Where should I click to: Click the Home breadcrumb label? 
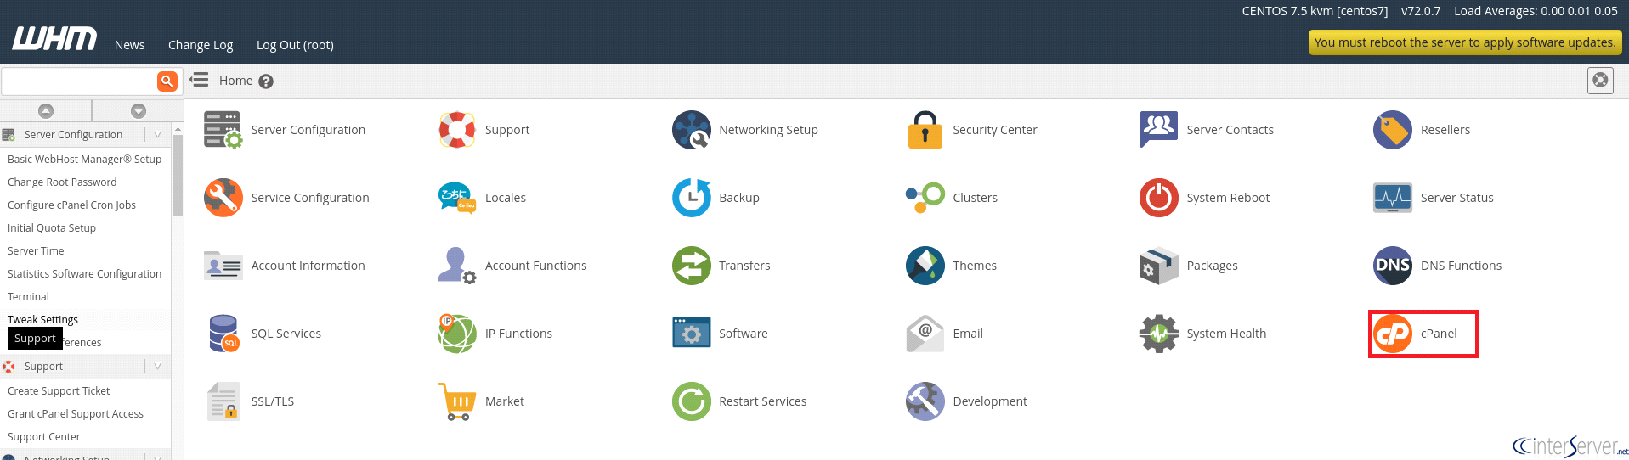(235, 81)
